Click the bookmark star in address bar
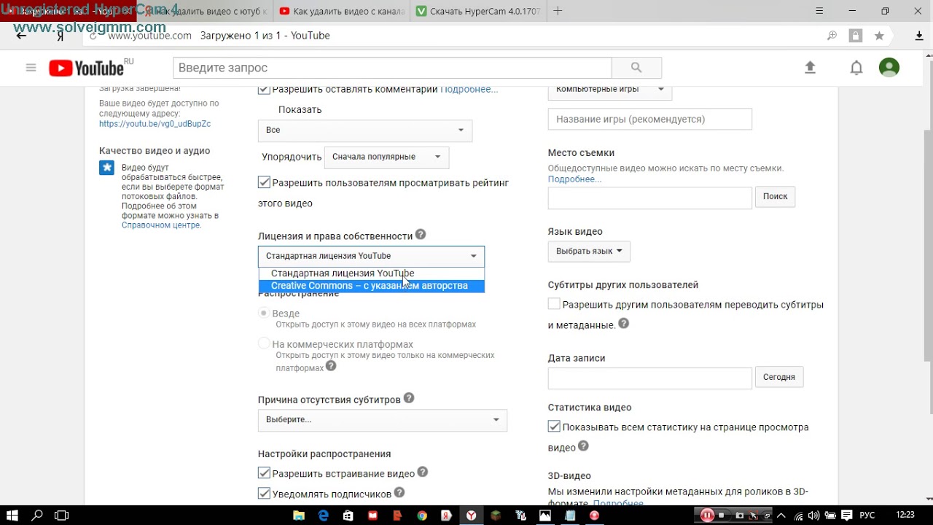 click(x=879, y=36)
